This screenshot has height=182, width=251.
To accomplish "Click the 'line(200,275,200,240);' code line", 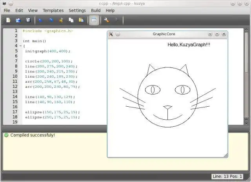I will [51, 66].
